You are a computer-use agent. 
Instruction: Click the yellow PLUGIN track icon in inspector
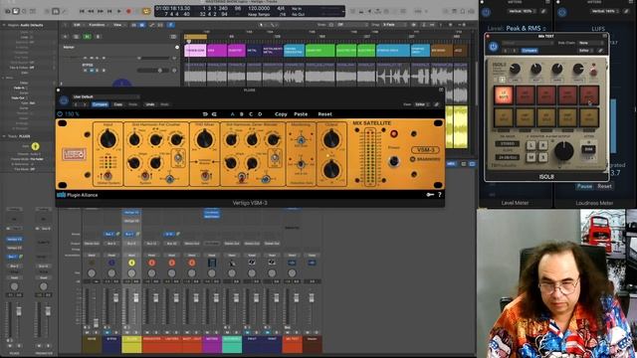click(36, 146)
